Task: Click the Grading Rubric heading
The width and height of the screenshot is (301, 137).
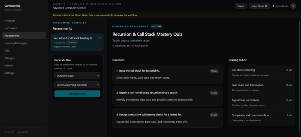Action: [238, 60]
